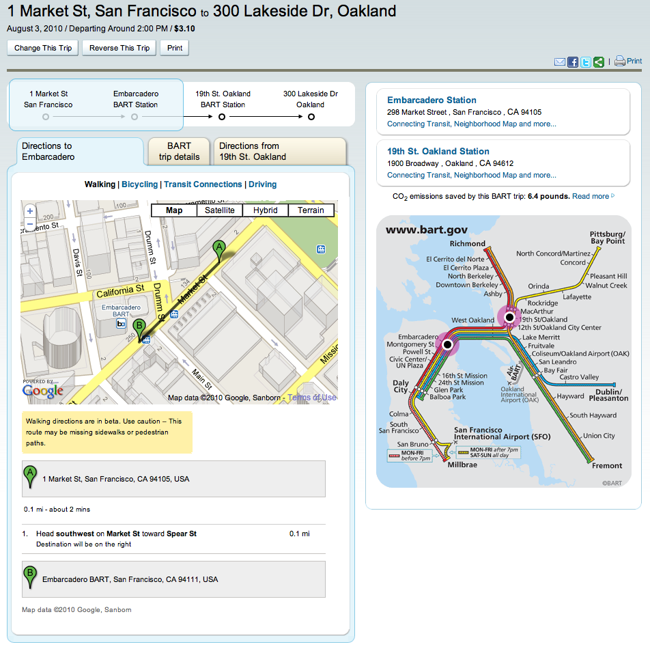Click the email share envelope icon
This screenshot has height=651, width=650.
[559, 62]
